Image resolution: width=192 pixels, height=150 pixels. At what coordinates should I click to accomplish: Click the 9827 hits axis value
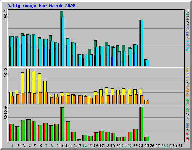[6, 15]
